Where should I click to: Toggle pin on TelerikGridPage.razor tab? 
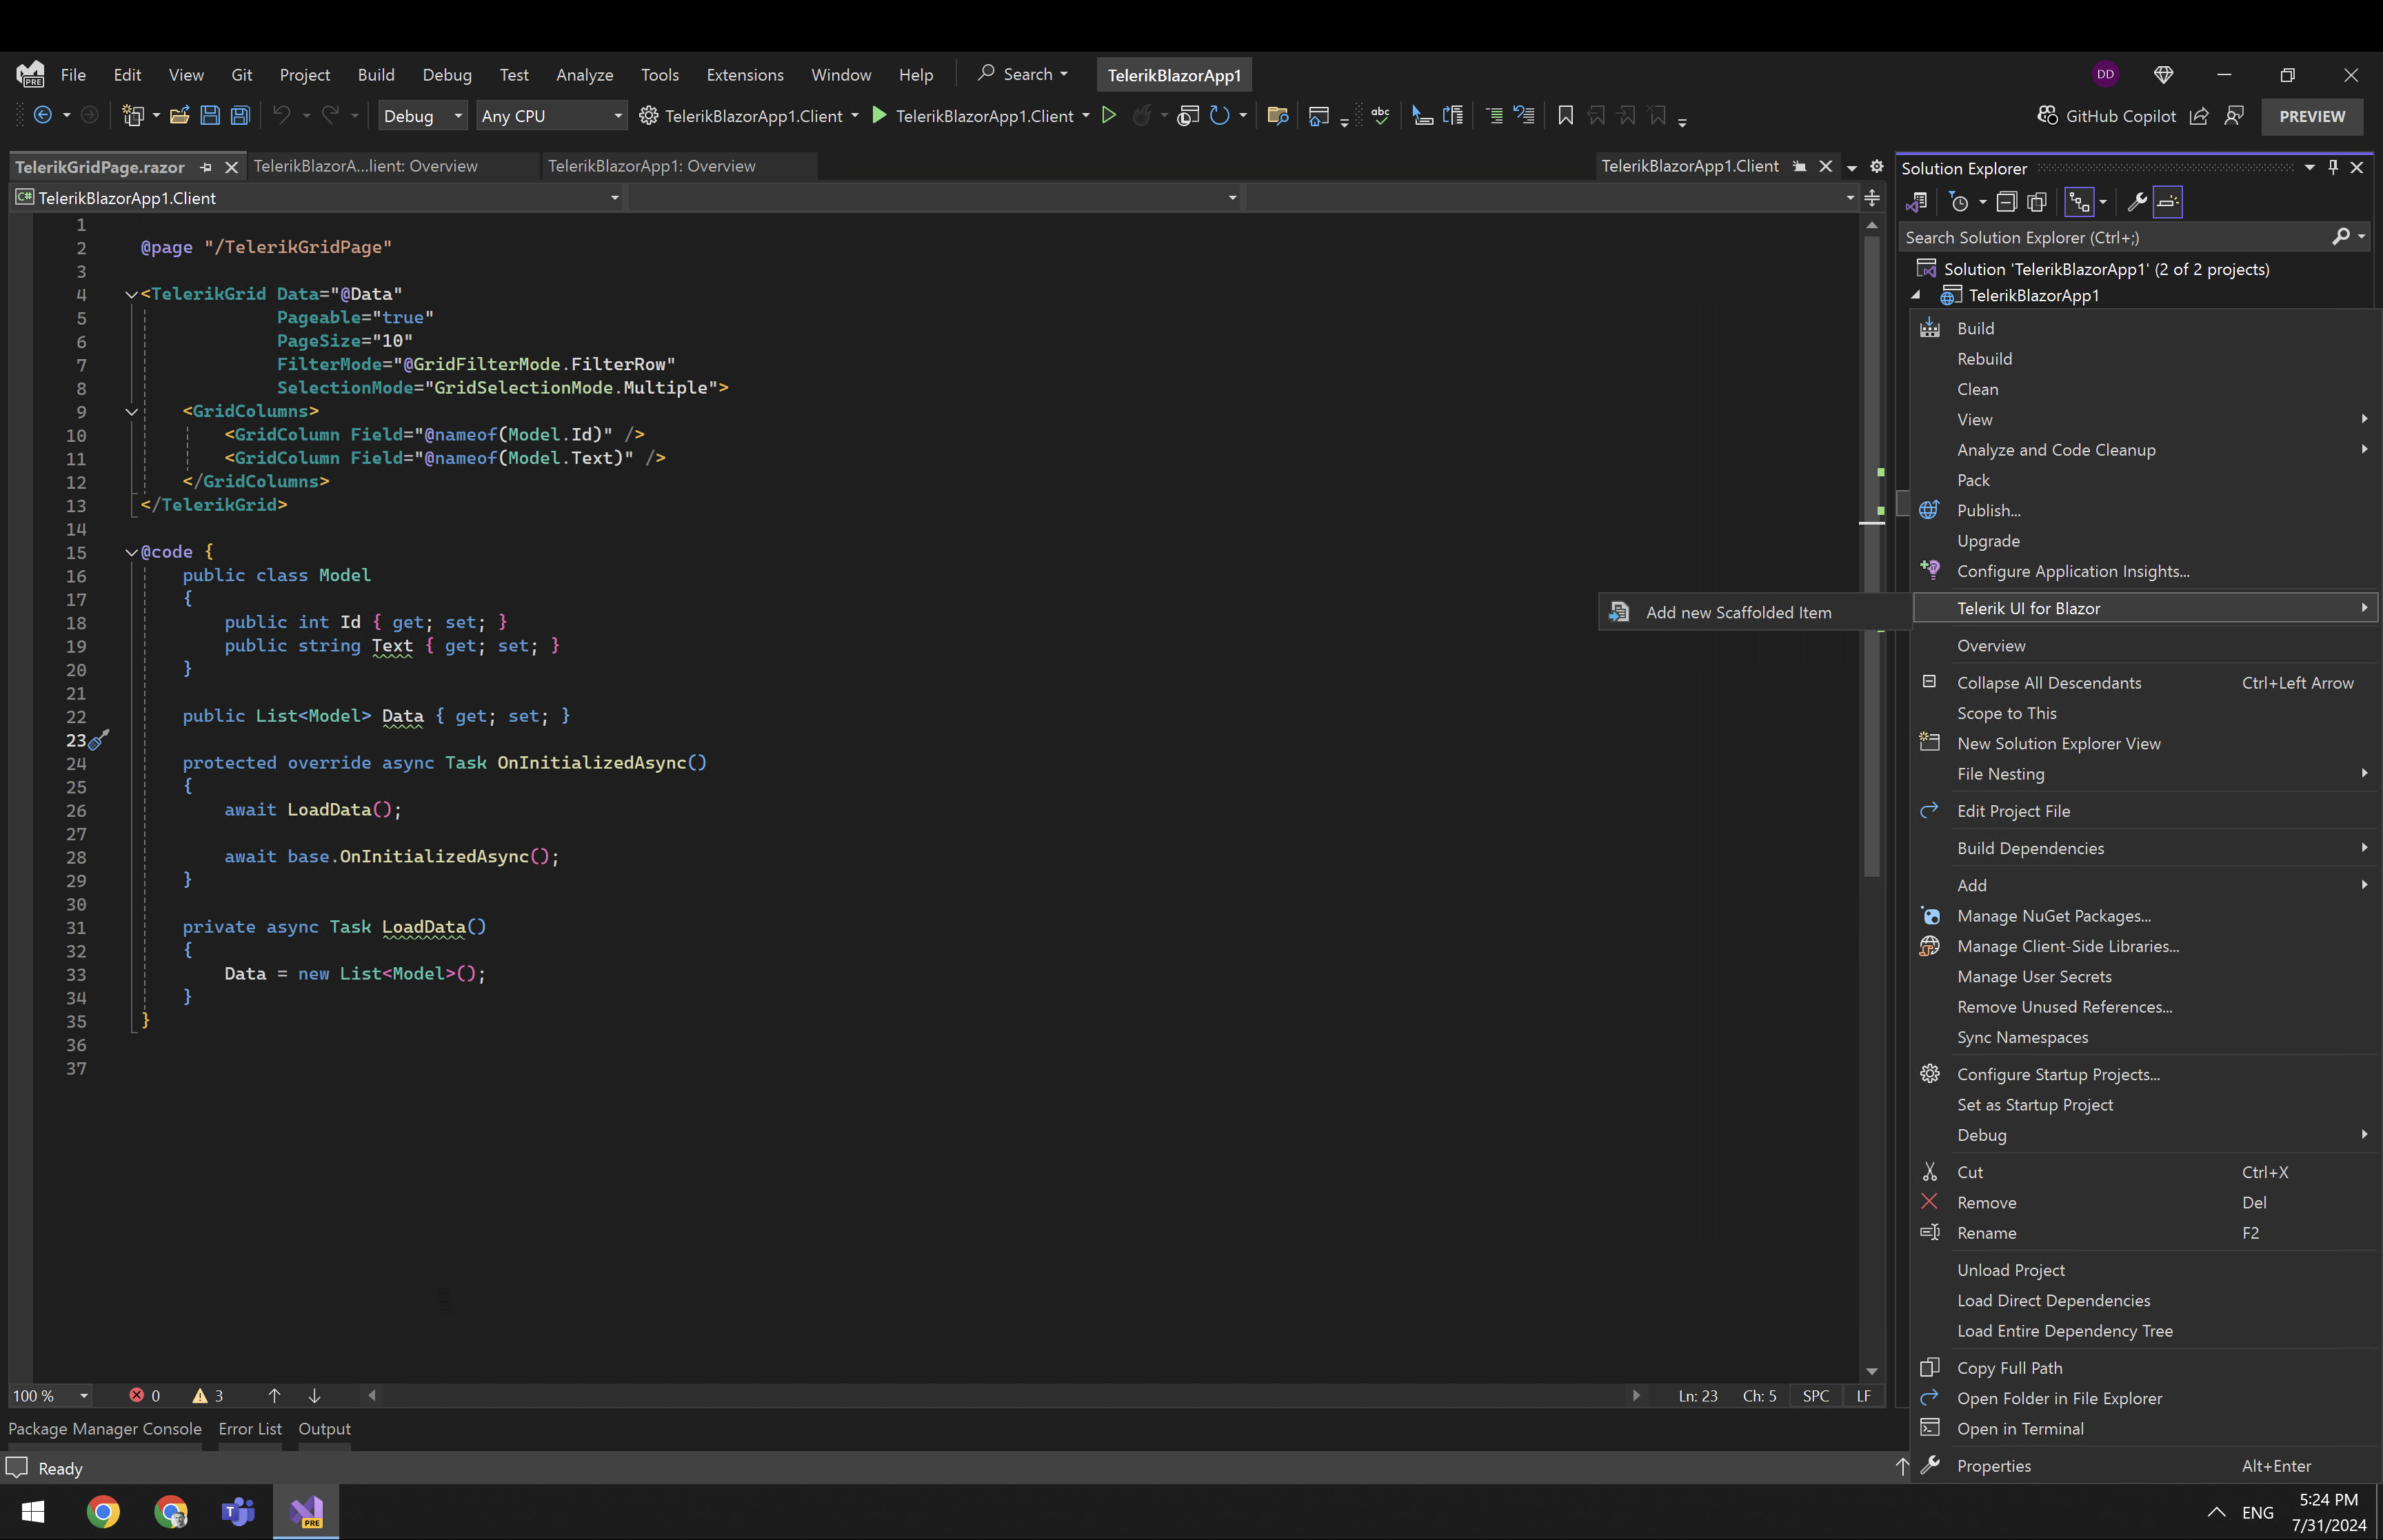[206, 167]
